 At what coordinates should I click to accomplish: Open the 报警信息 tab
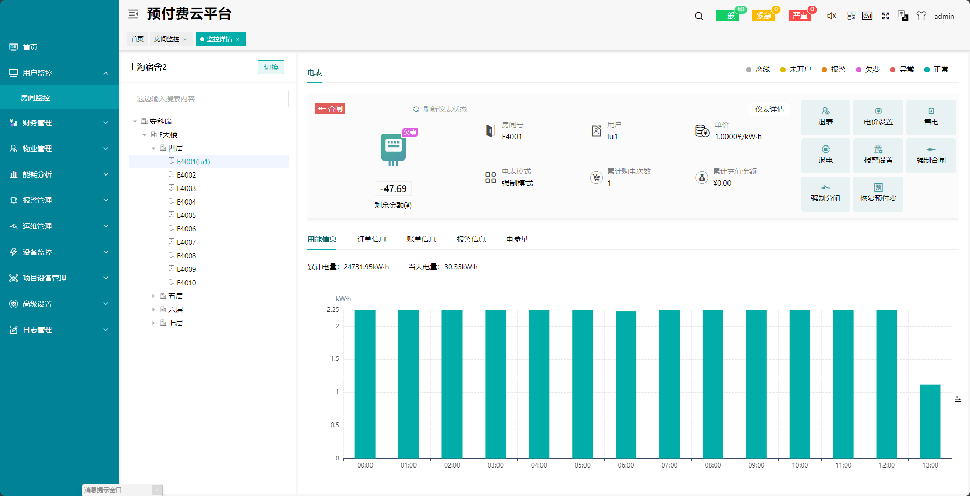(x=470, y=239)
